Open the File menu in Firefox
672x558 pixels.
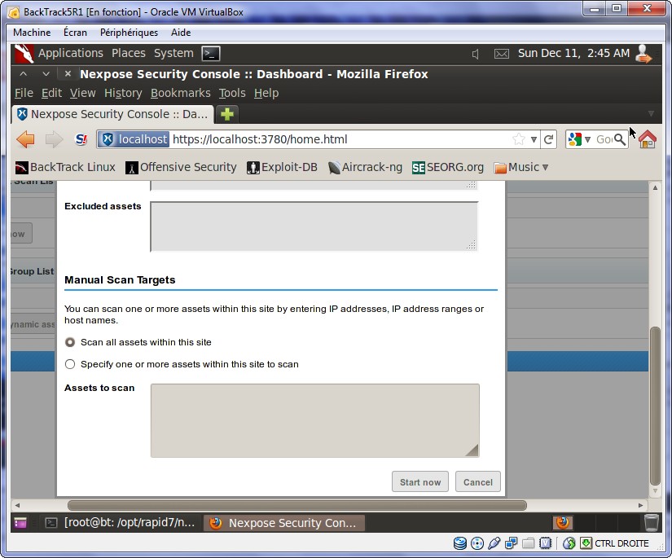pyautogui.click(x=24, y=93)
